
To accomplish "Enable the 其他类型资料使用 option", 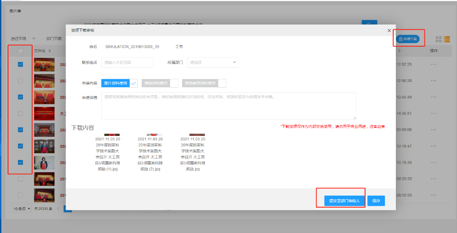I will coord(222,83).
